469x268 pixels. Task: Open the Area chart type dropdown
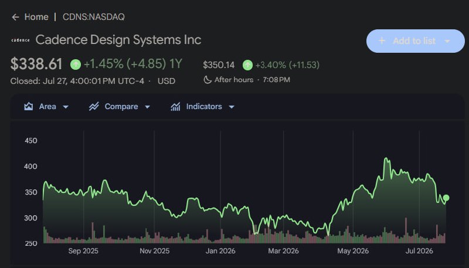[x=66, y=107]
